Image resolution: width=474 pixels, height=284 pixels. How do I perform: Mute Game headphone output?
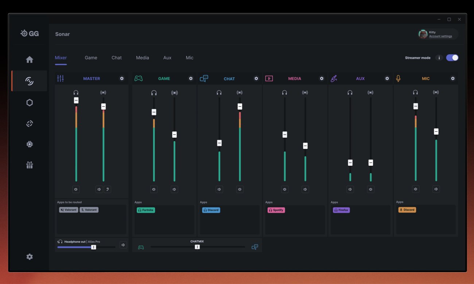154,189
